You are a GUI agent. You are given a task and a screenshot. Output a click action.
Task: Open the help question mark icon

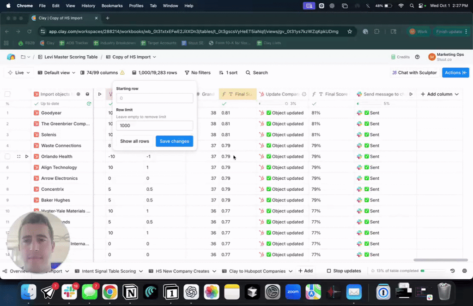pyautogui.click(x=417, y=57)
